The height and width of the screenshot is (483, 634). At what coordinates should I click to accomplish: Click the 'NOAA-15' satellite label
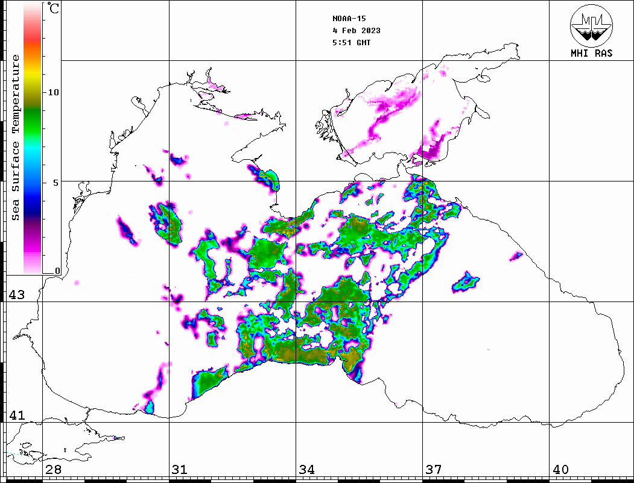coord(349,19)
